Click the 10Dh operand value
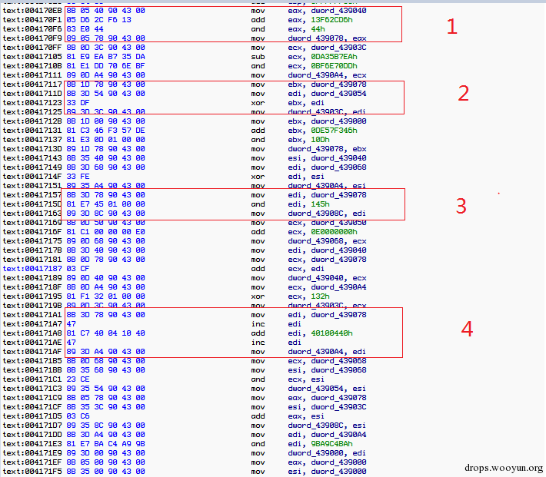The image size is (546, 477). (x=320, y=140)
